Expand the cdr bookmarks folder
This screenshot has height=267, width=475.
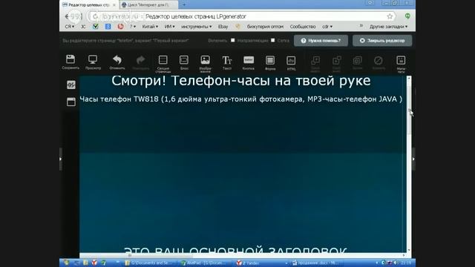pyautogui.click(x=327, y=27)
